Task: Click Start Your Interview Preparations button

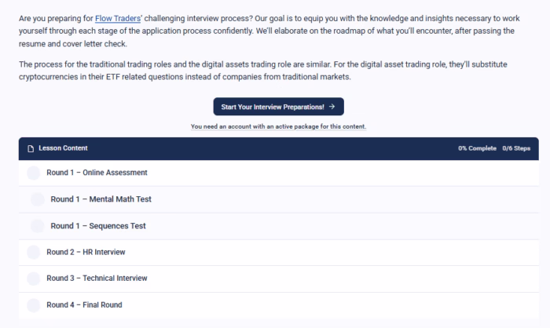Action: coord(278,107)
